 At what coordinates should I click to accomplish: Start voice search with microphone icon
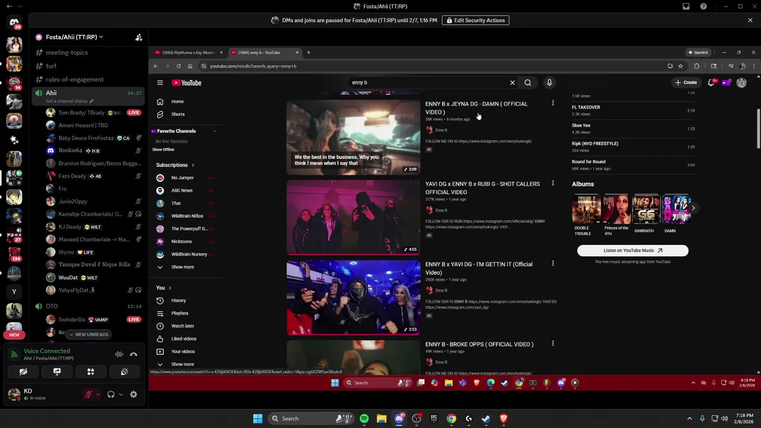tap(549, 83)
